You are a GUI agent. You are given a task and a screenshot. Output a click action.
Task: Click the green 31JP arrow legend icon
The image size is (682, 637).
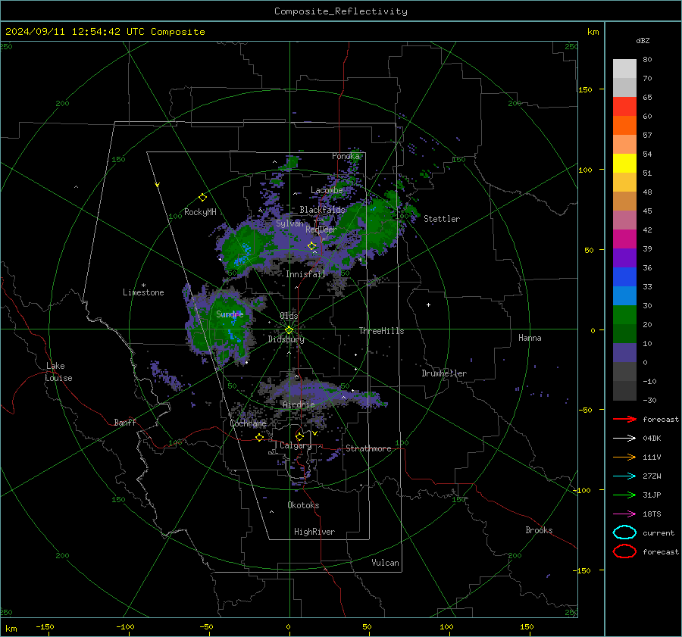tap(624, 495)
